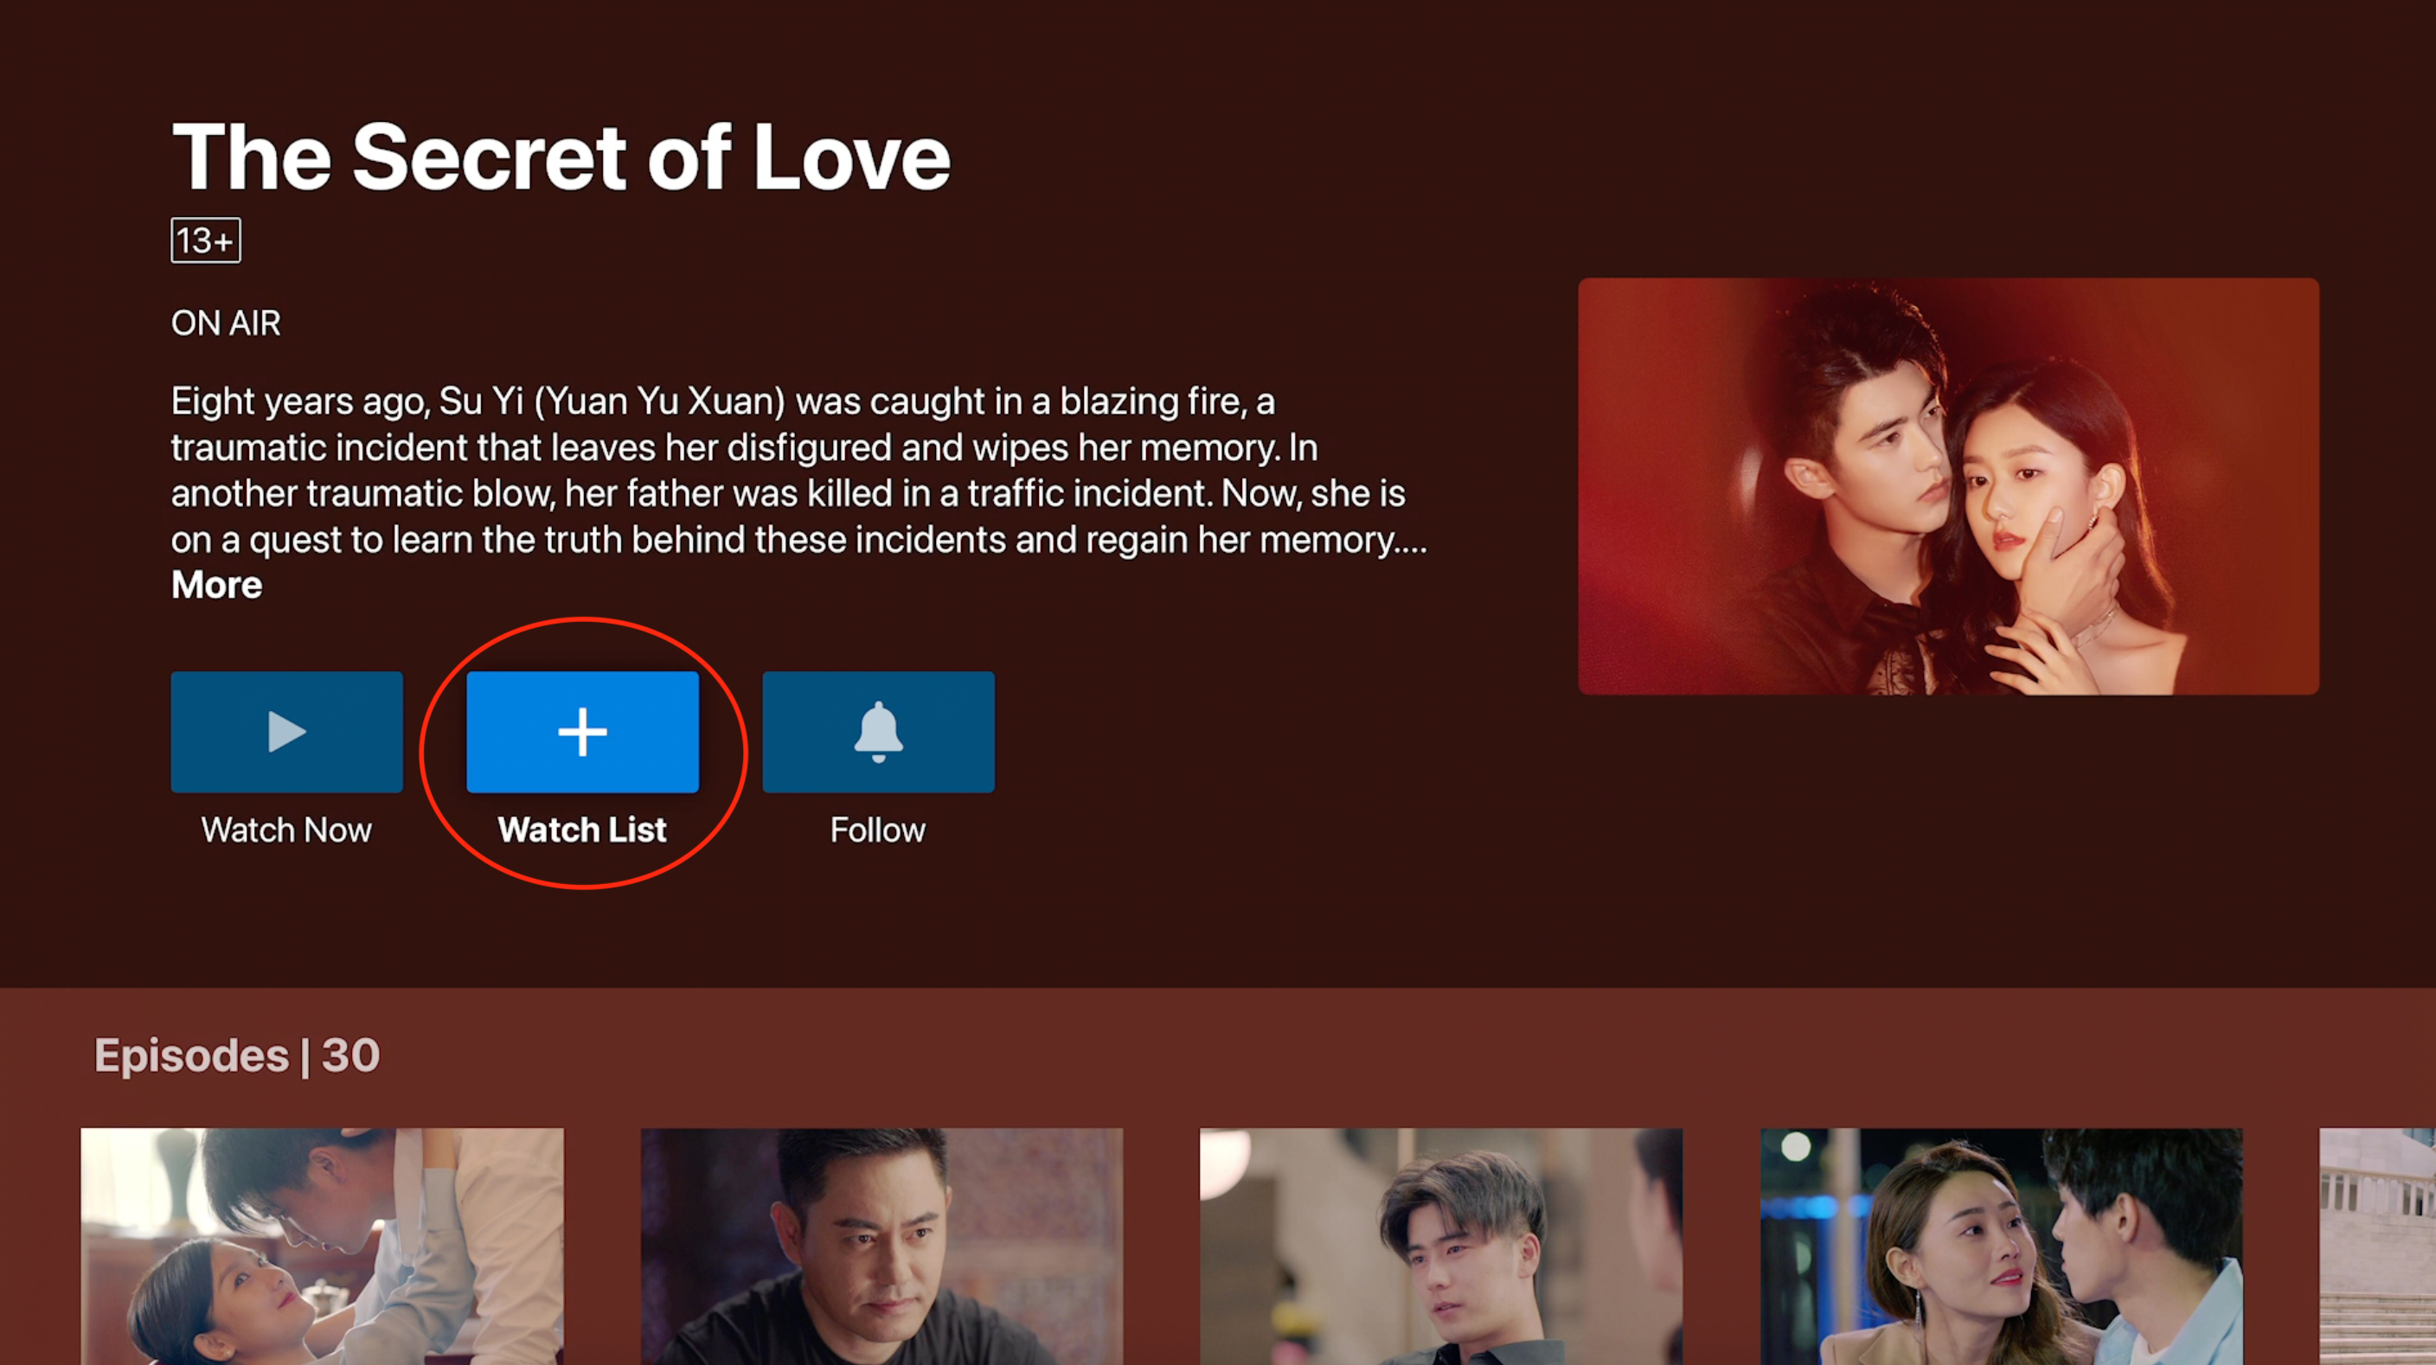Click the bell icon to follow
Image resolution: width=2436 pixels, height=1365 pixels.
click(879, 732)
